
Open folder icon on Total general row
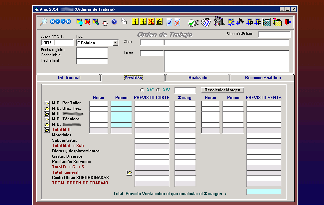[129, 173]
